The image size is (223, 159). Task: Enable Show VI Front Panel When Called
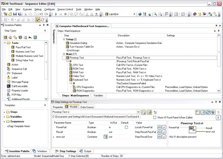[x=155, y=117]
